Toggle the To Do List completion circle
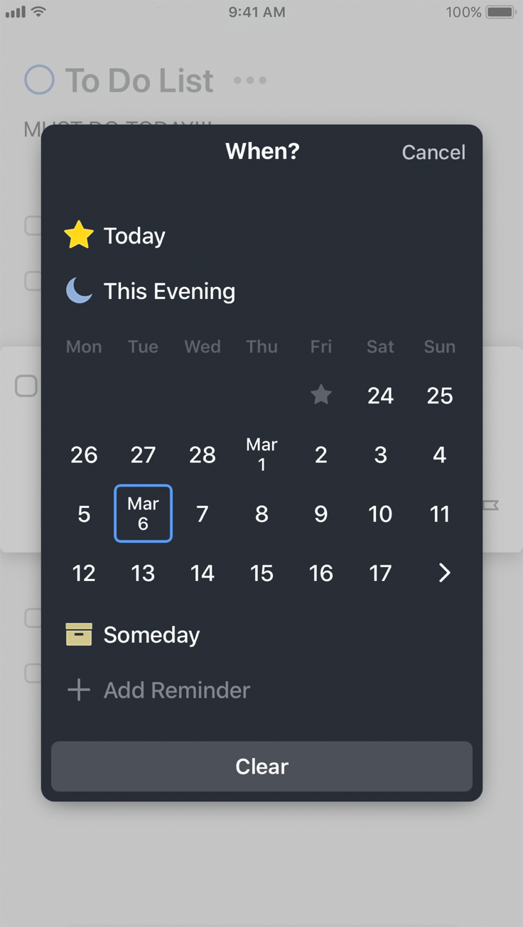523x927 pixels. pyautogui.click(x=39, y=80)
